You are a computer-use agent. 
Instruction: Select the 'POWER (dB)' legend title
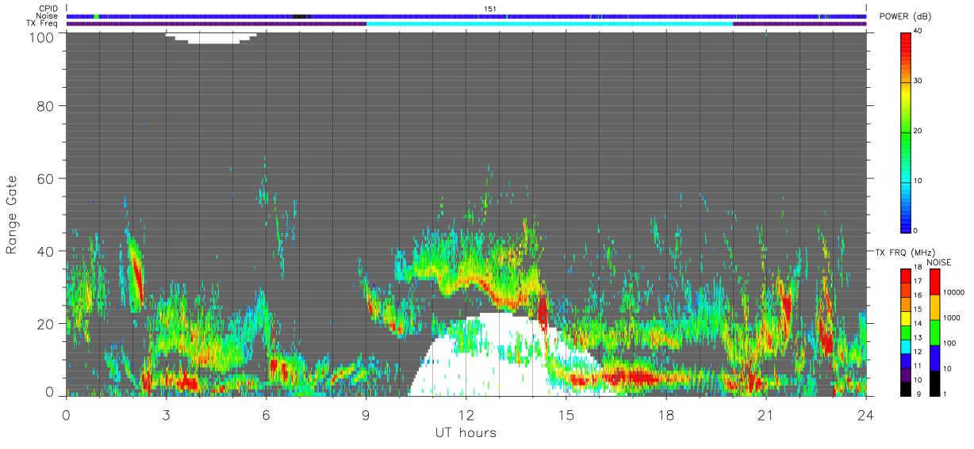(x=907, y=17)
